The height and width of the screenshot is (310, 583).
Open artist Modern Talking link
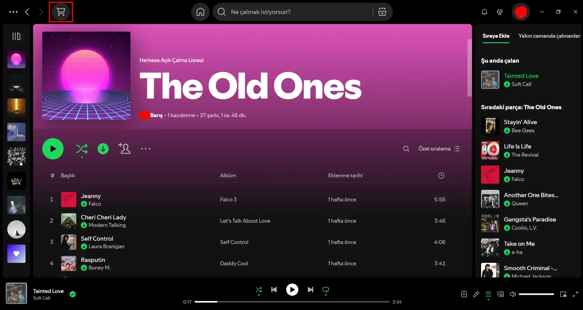(x=107, y=225)
